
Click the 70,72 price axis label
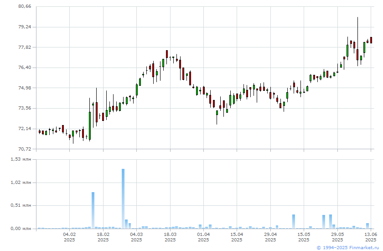point(25,149)
